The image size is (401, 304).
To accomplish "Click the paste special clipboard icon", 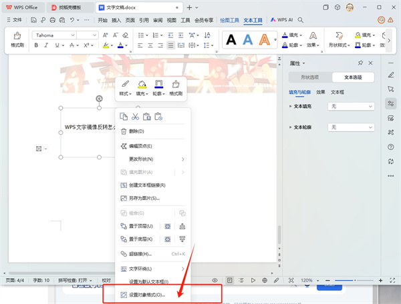I will click(158, 117).
